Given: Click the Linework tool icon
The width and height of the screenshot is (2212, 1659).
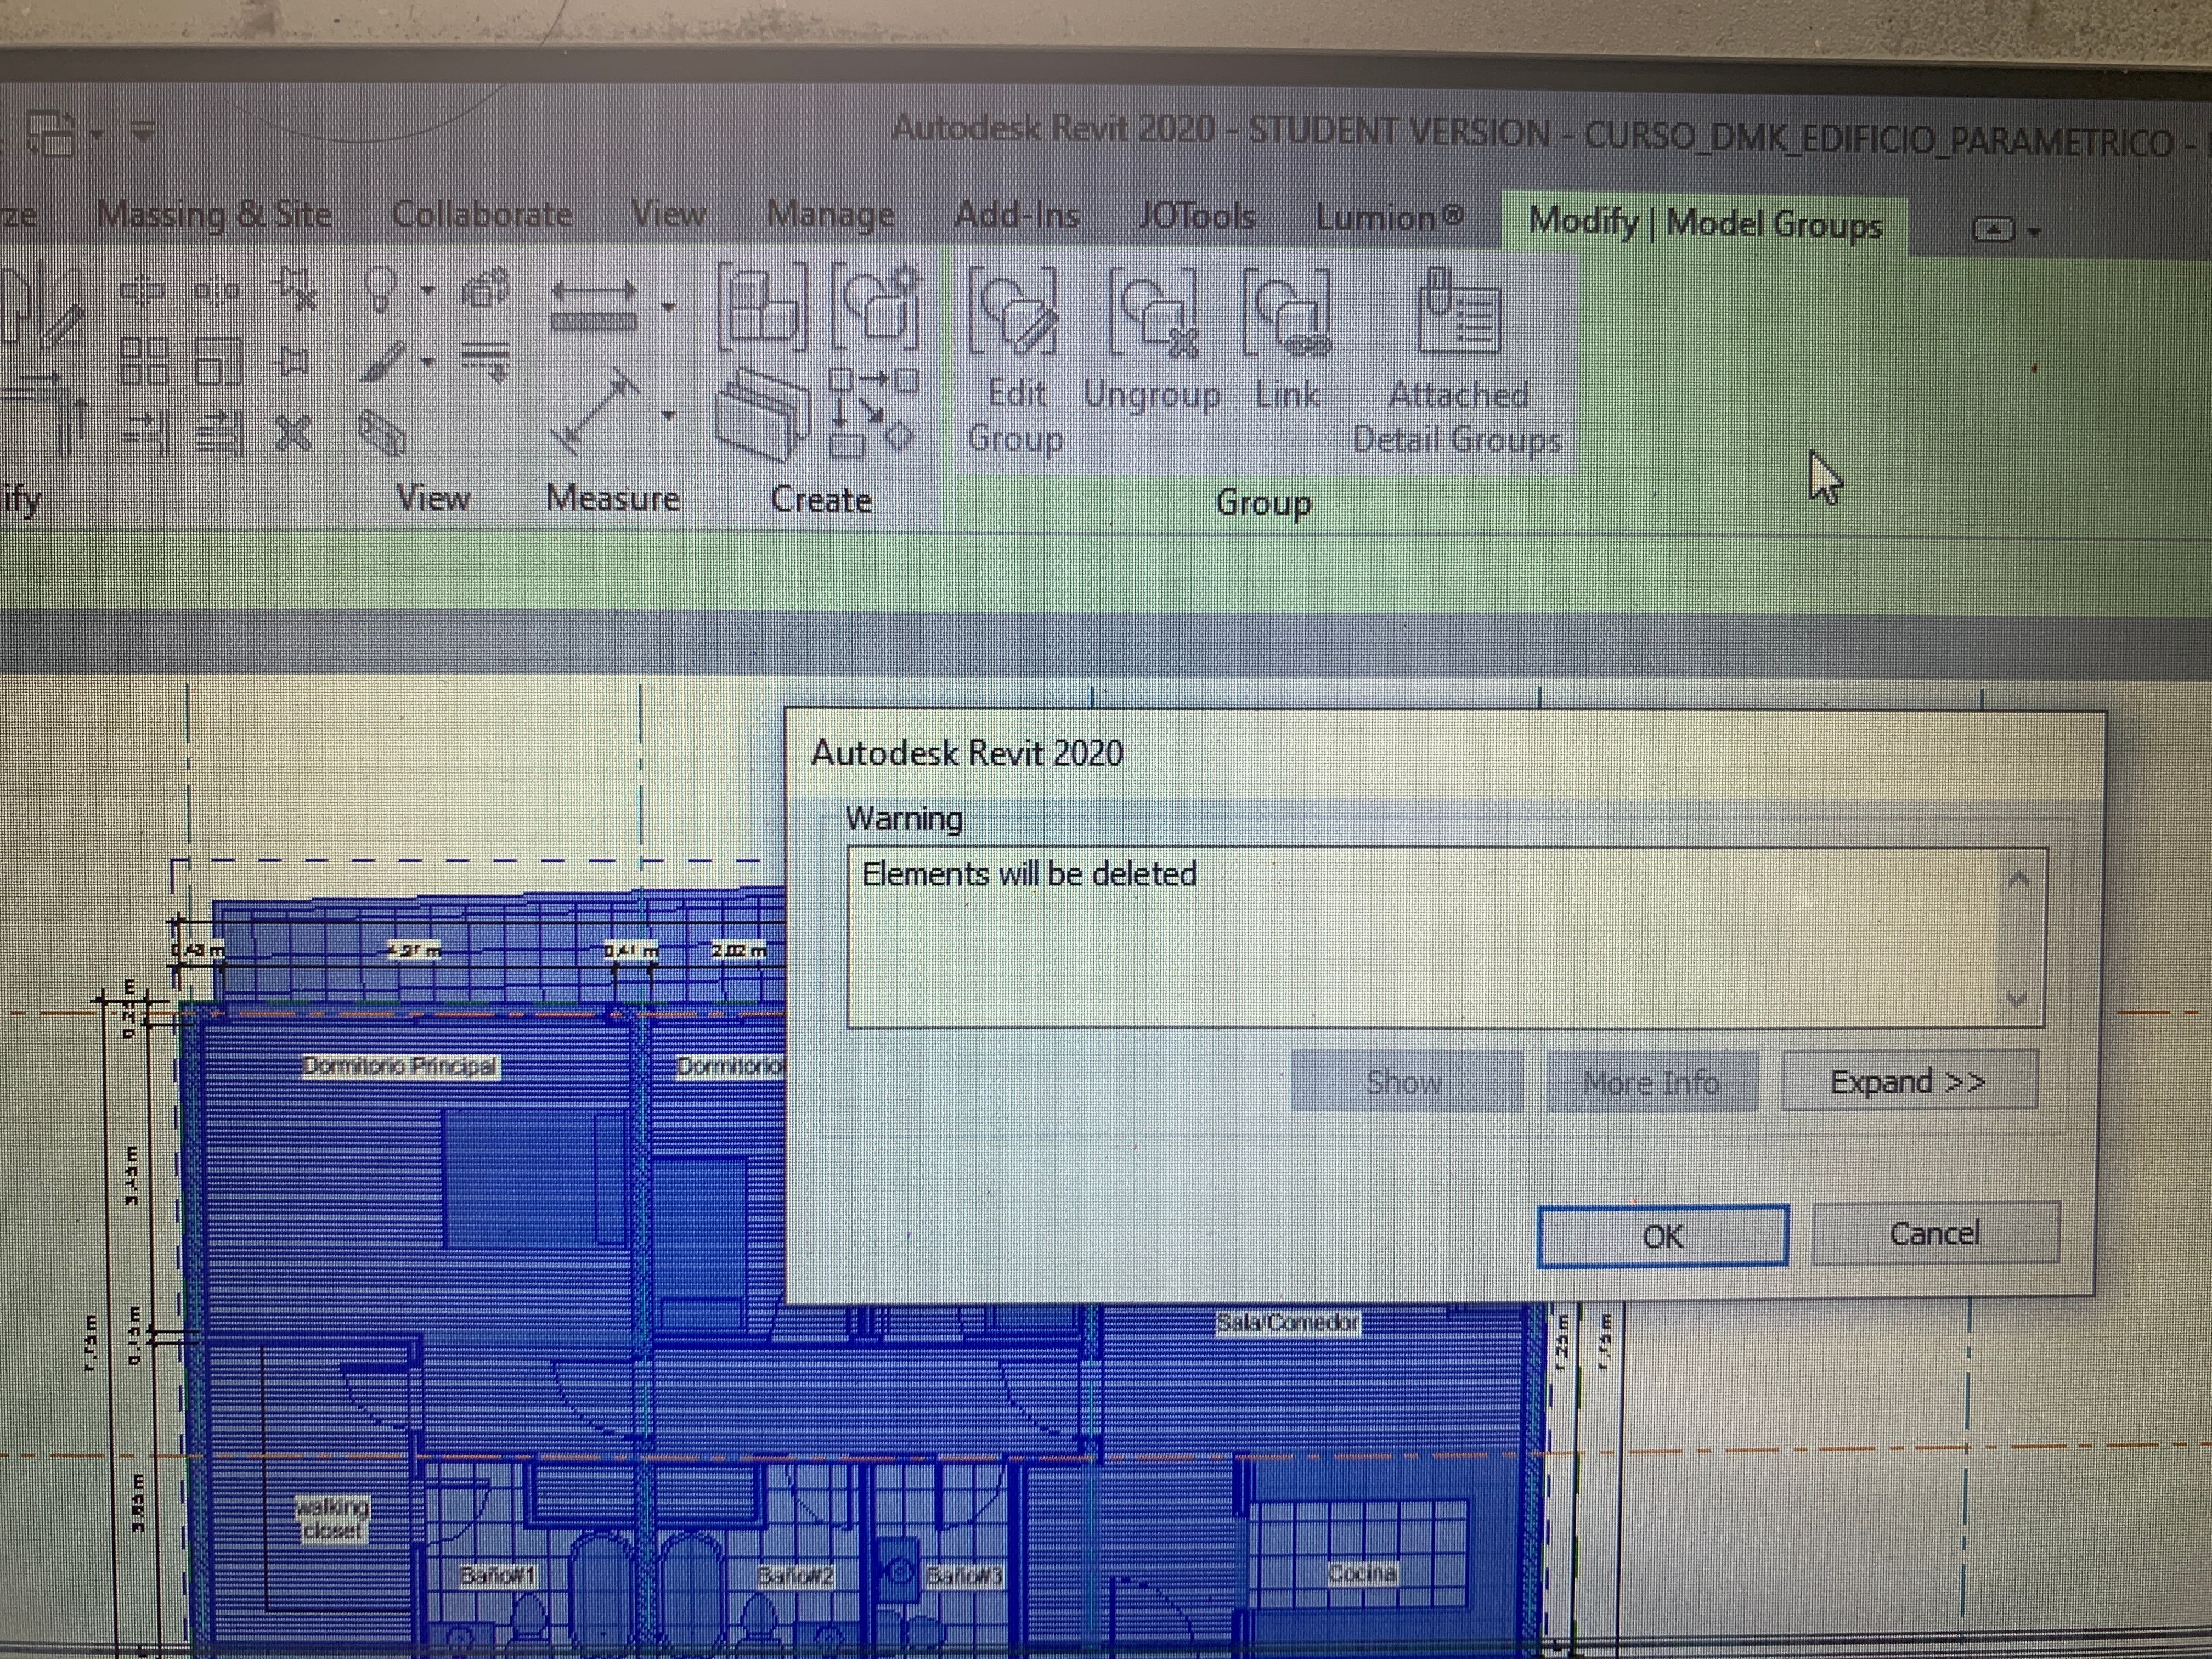Looking at the screenshot, I should (486, 362).
